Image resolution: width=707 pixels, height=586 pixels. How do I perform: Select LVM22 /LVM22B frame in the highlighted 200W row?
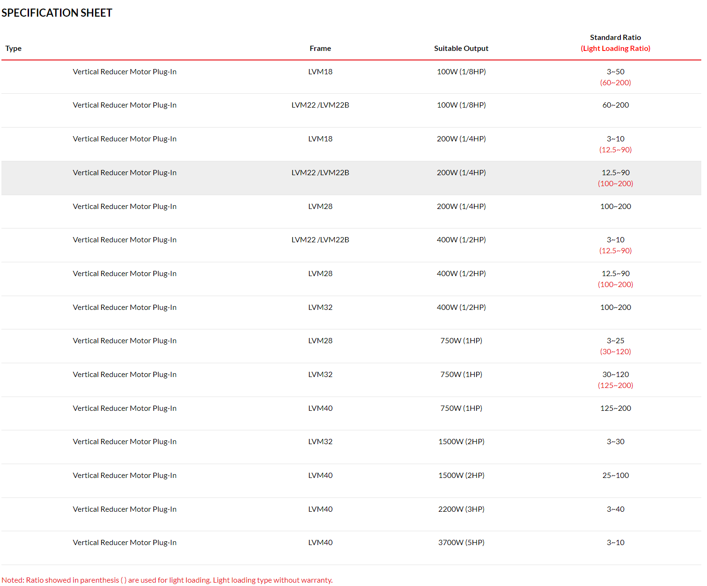pos(320,173)
